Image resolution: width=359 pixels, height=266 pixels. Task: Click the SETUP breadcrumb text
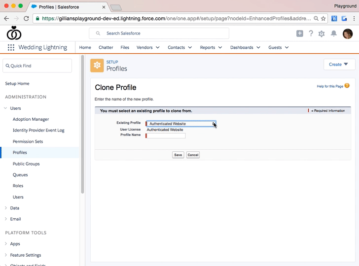pos(112,62)
